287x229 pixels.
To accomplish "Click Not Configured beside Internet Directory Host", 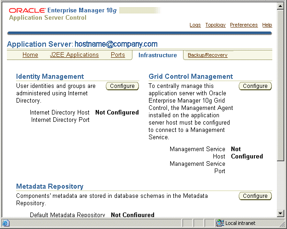I will pyautogui.click(x=117, y=113).
